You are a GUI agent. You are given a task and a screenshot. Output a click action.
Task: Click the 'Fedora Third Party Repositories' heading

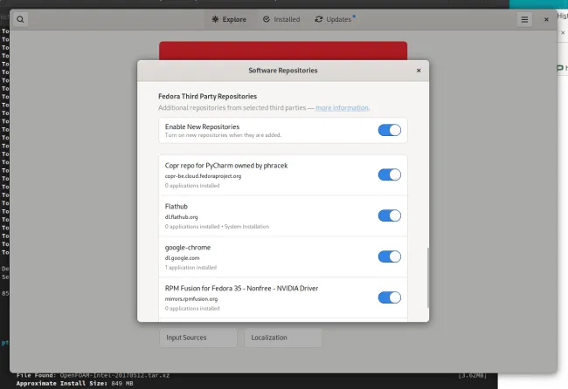(207, 97)
